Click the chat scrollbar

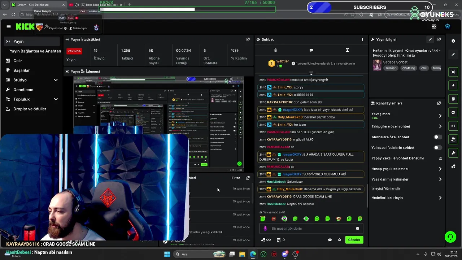[x=367, y=195]
